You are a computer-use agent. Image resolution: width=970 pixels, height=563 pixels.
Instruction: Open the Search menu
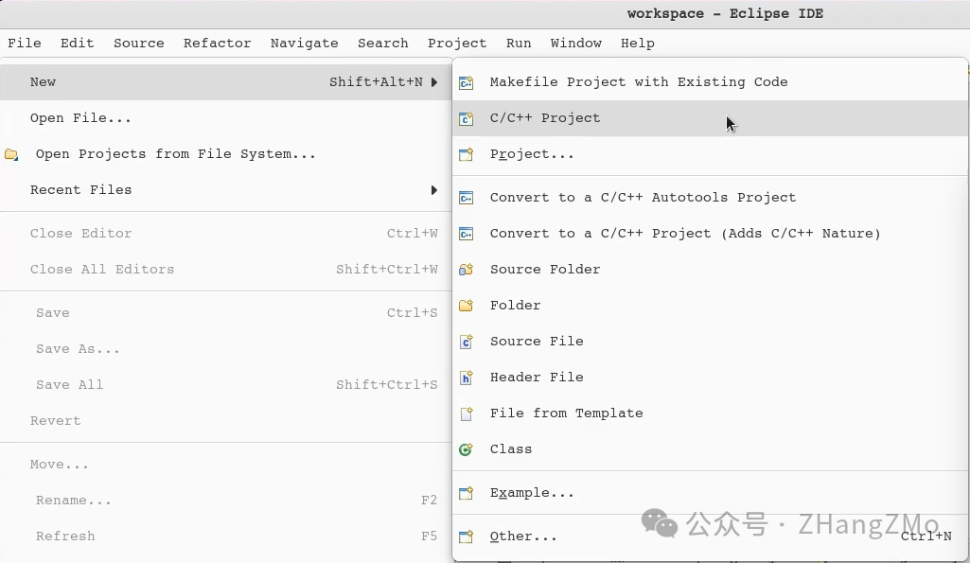tap(383, 44)
